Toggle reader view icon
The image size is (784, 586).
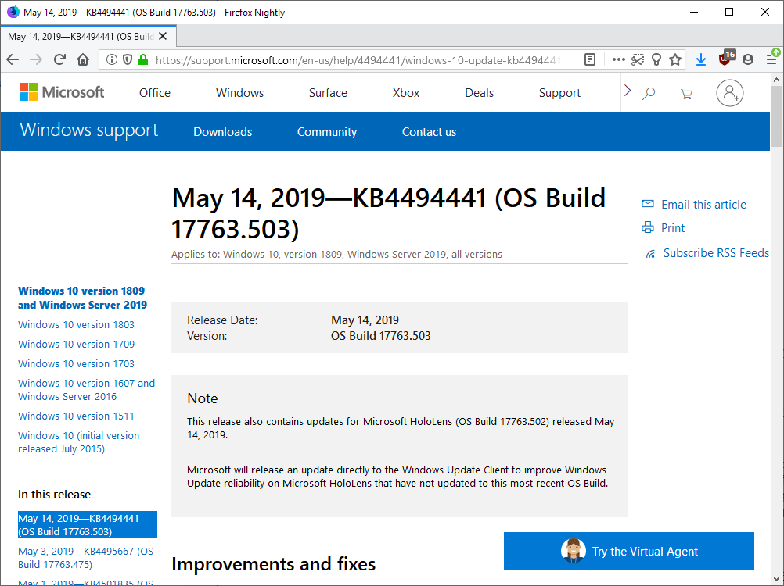(x=590, y=60)
